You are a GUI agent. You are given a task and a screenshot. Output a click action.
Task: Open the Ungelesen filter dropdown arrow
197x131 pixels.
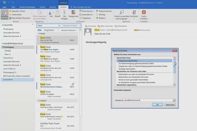click(58, 30)
